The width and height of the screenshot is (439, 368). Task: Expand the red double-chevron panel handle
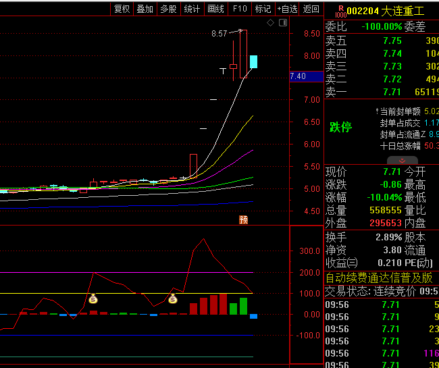402,161
